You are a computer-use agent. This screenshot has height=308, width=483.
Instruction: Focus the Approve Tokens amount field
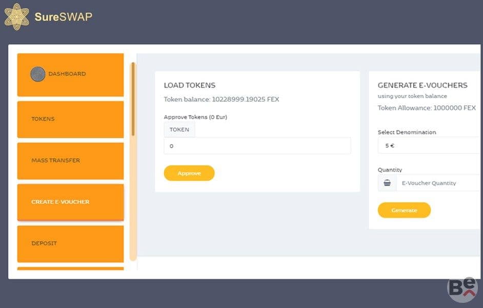click(257, 146)
